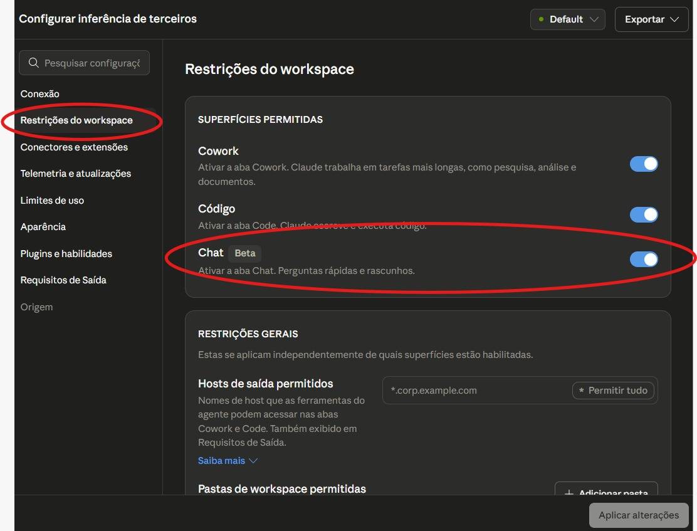Open the Conexão section
The width and height of the screenshot is (697, 531).
(39, 94)
